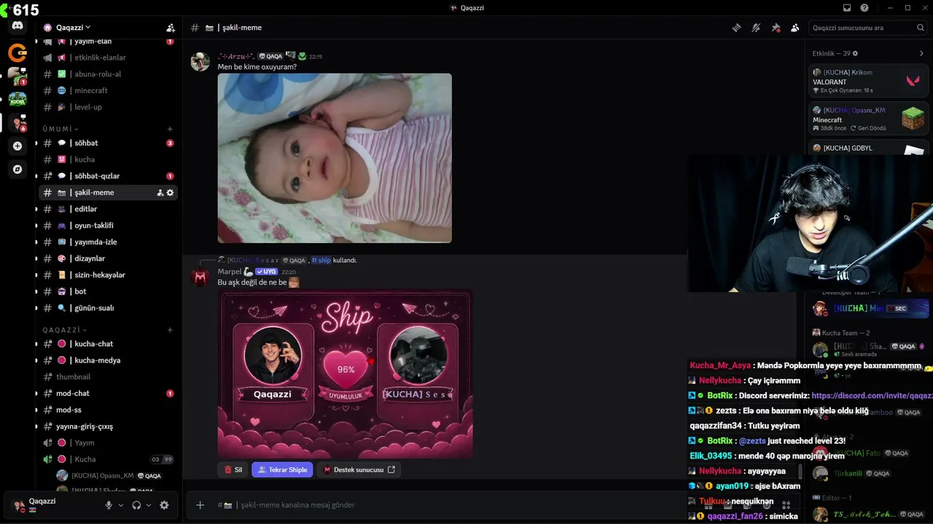Add channel to ÜMUMİ category plus icon
The height and width of the screenshot is (524, 933).
[x=170, y=129]
